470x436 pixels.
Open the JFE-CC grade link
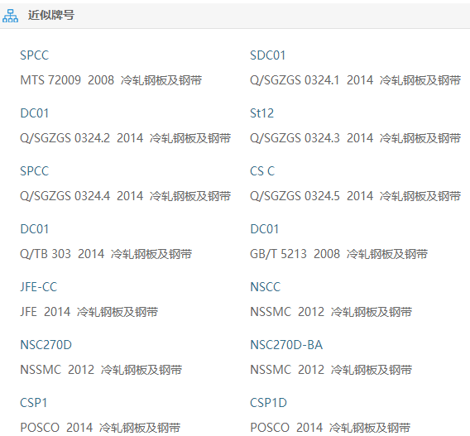pos(38,287)
